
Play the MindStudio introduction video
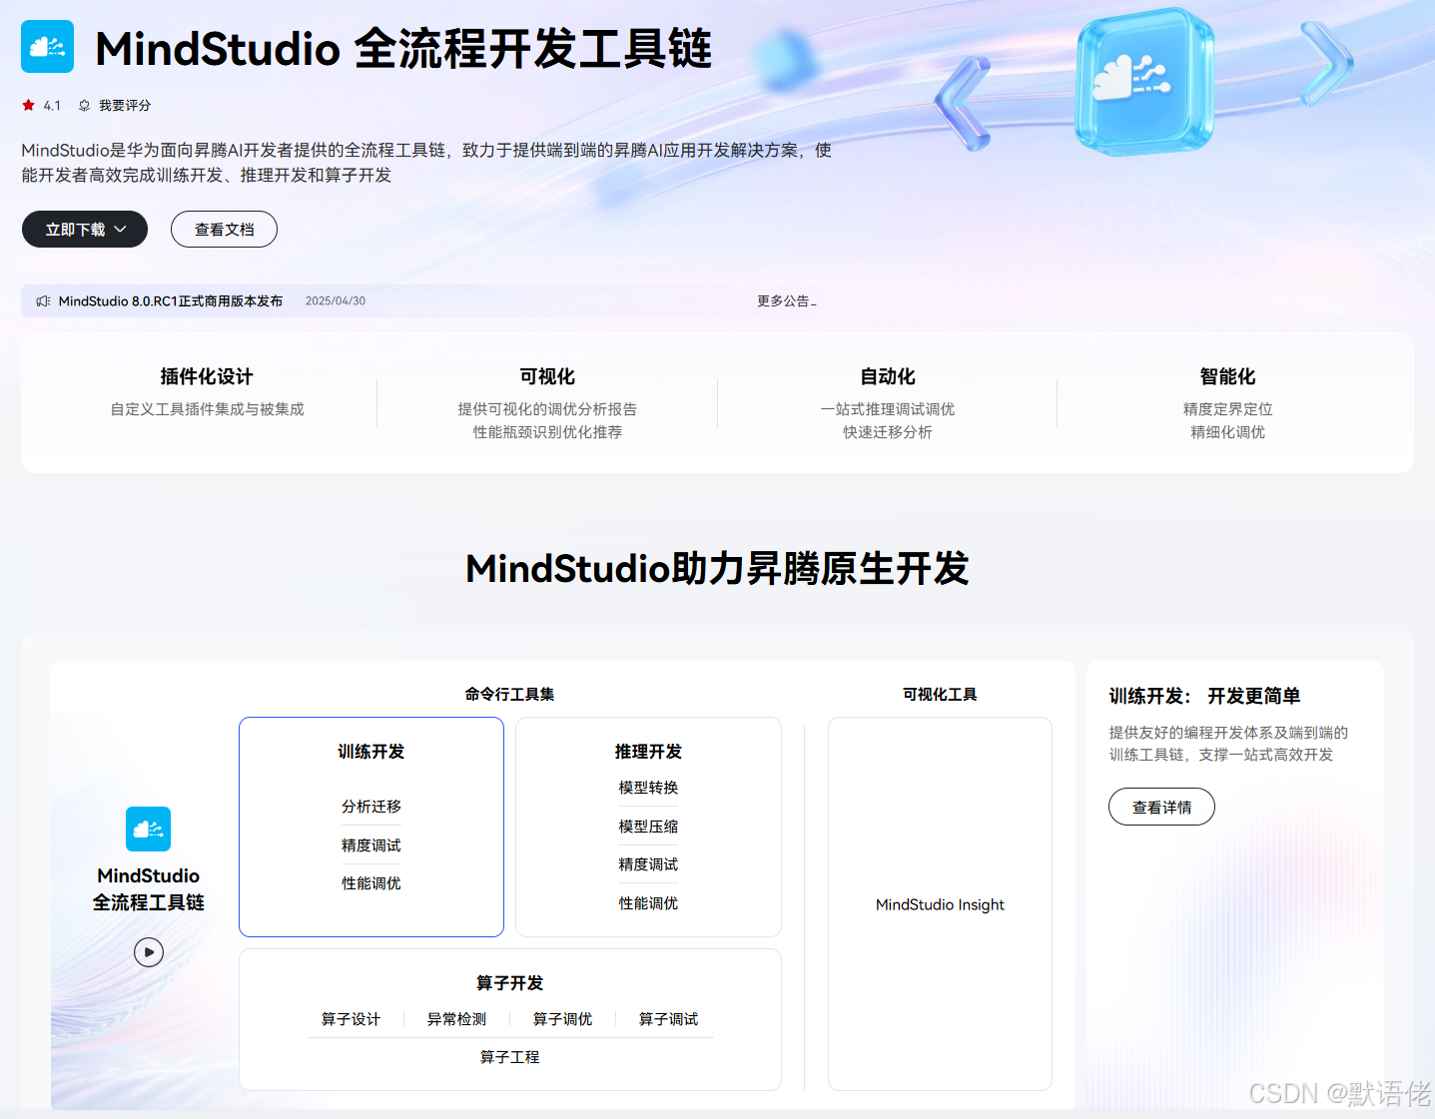point(148,951)
